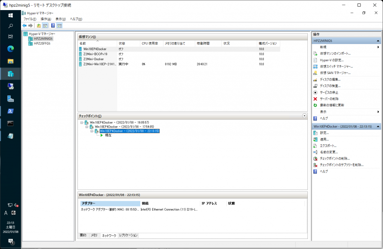Image resolution: width=383 pixels, height=249 pixels.
Task: Collapse the 16:05:57 checkpoint tree node
Action: pos(82,122)
